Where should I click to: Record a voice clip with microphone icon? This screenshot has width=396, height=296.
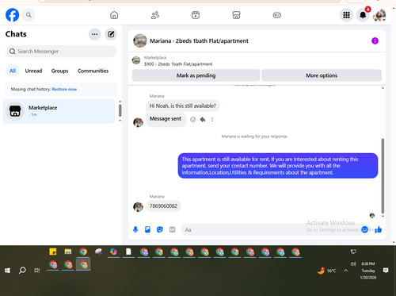[x=135, y=229]
